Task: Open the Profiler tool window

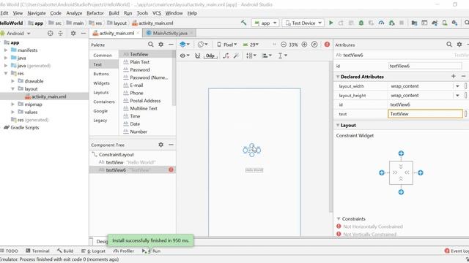Action: point(124,251)
